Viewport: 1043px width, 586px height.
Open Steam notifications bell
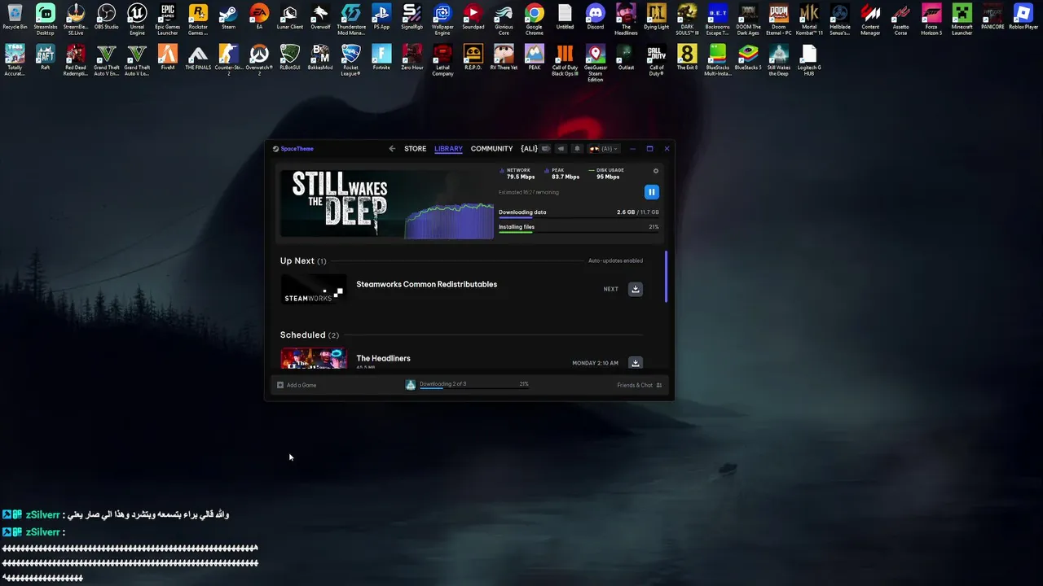pos(577,149)
